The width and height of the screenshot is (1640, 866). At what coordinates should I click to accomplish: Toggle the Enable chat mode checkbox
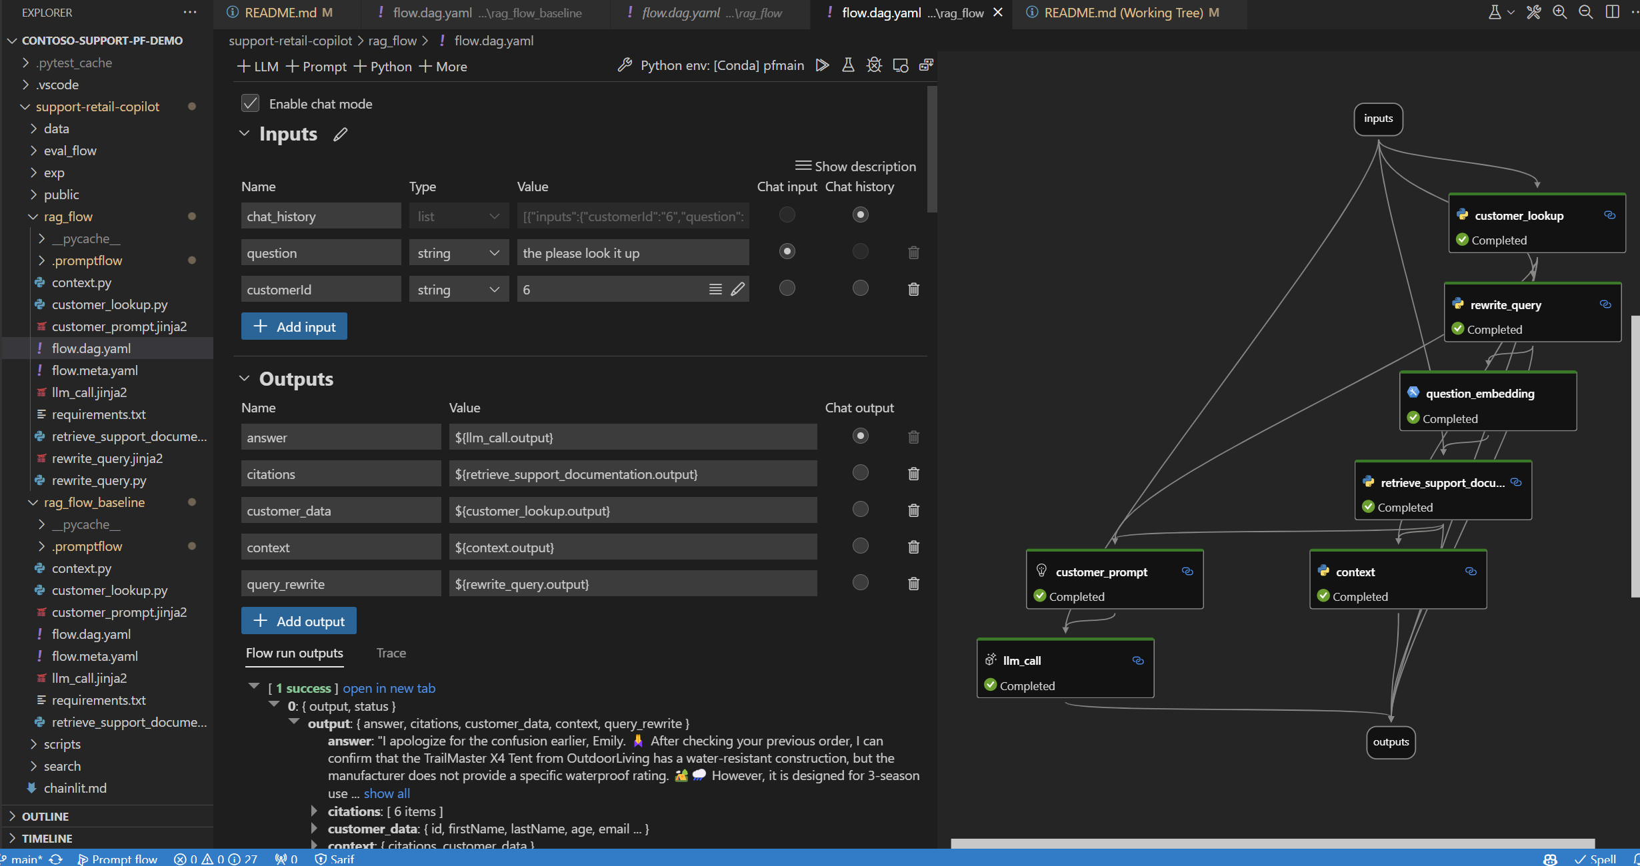(251, 103)
